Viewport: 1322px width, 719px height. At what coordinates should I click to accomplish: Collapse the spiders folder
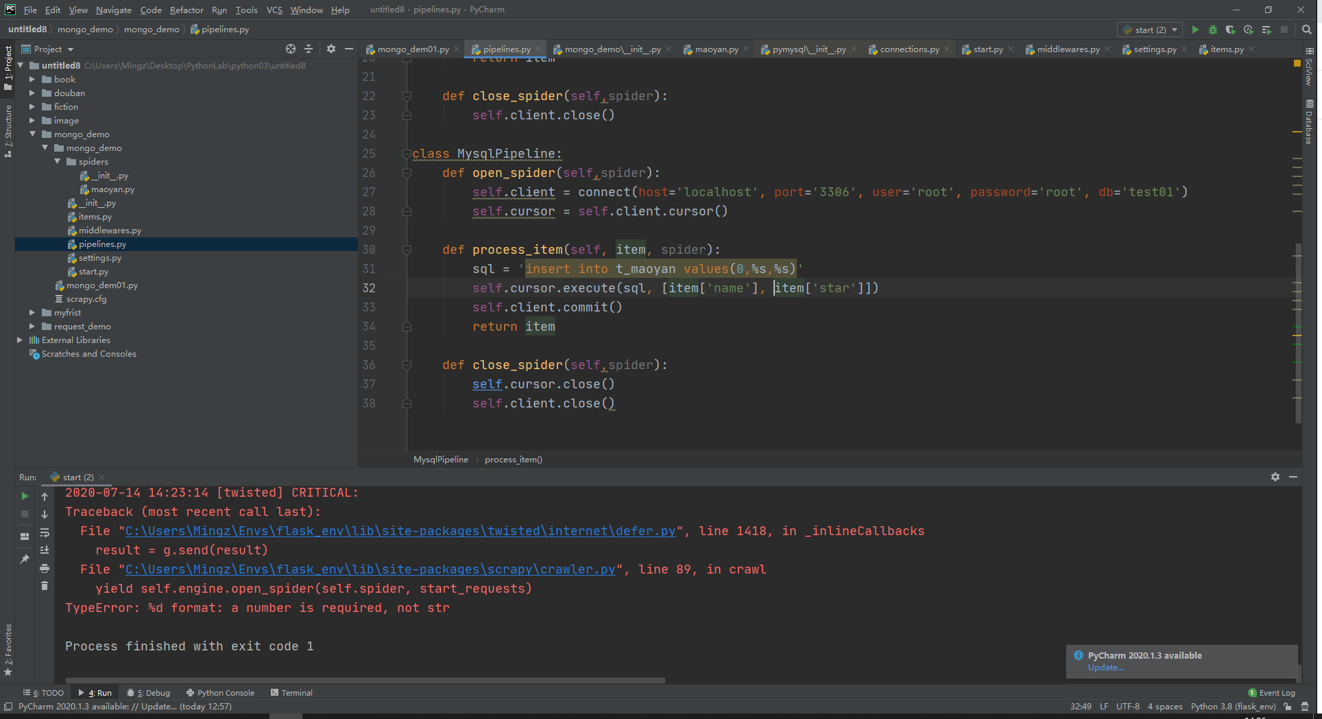(x=57, y=161)
